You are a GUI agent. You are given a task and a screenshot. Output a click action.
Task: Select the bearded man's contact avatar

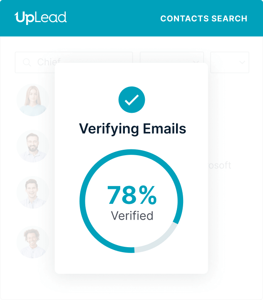(32, 146)
